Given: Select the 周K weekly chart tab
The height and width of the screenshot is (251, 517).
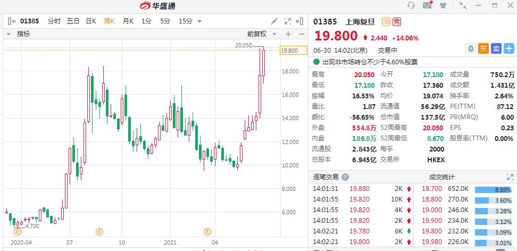Looking at the screenshot, I should click(109, 21).
